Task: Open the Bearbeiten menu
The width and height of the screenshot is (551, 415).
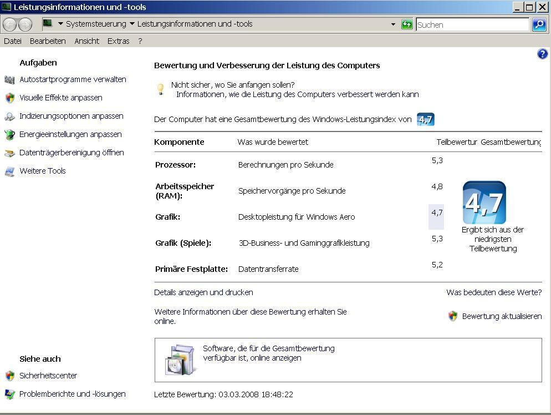Action: (x=48, y=41)
